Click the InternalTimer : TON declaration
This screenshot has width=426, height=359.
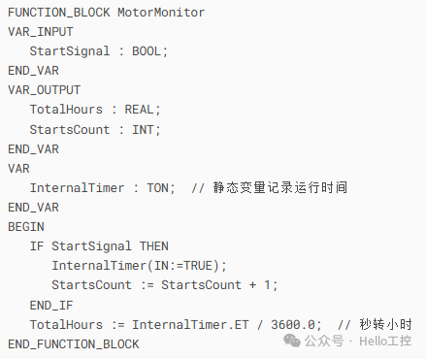103,188
